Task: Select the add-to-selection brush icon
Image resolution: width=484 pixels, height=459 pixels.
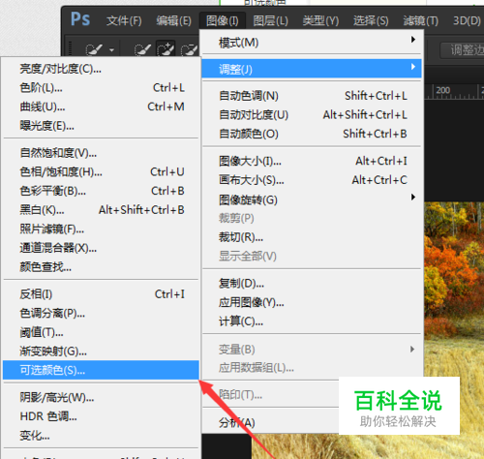Action: tap(166, 49)
